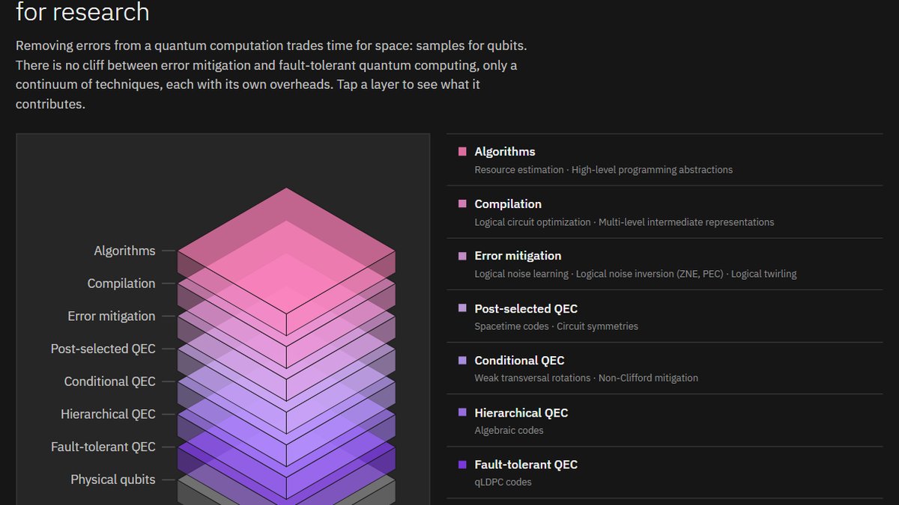
Task: Click the Fault-tolerant QEC purple square
Action: coord(462,465)
